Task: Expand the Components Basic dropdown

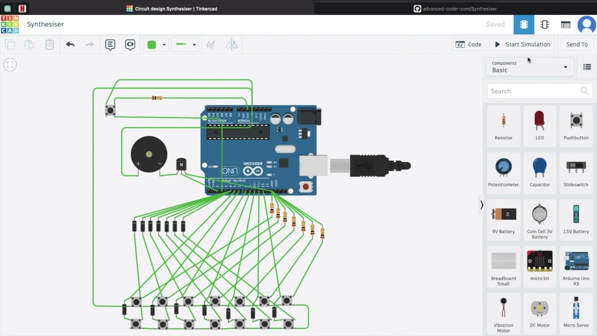Action: pos(529,67)
